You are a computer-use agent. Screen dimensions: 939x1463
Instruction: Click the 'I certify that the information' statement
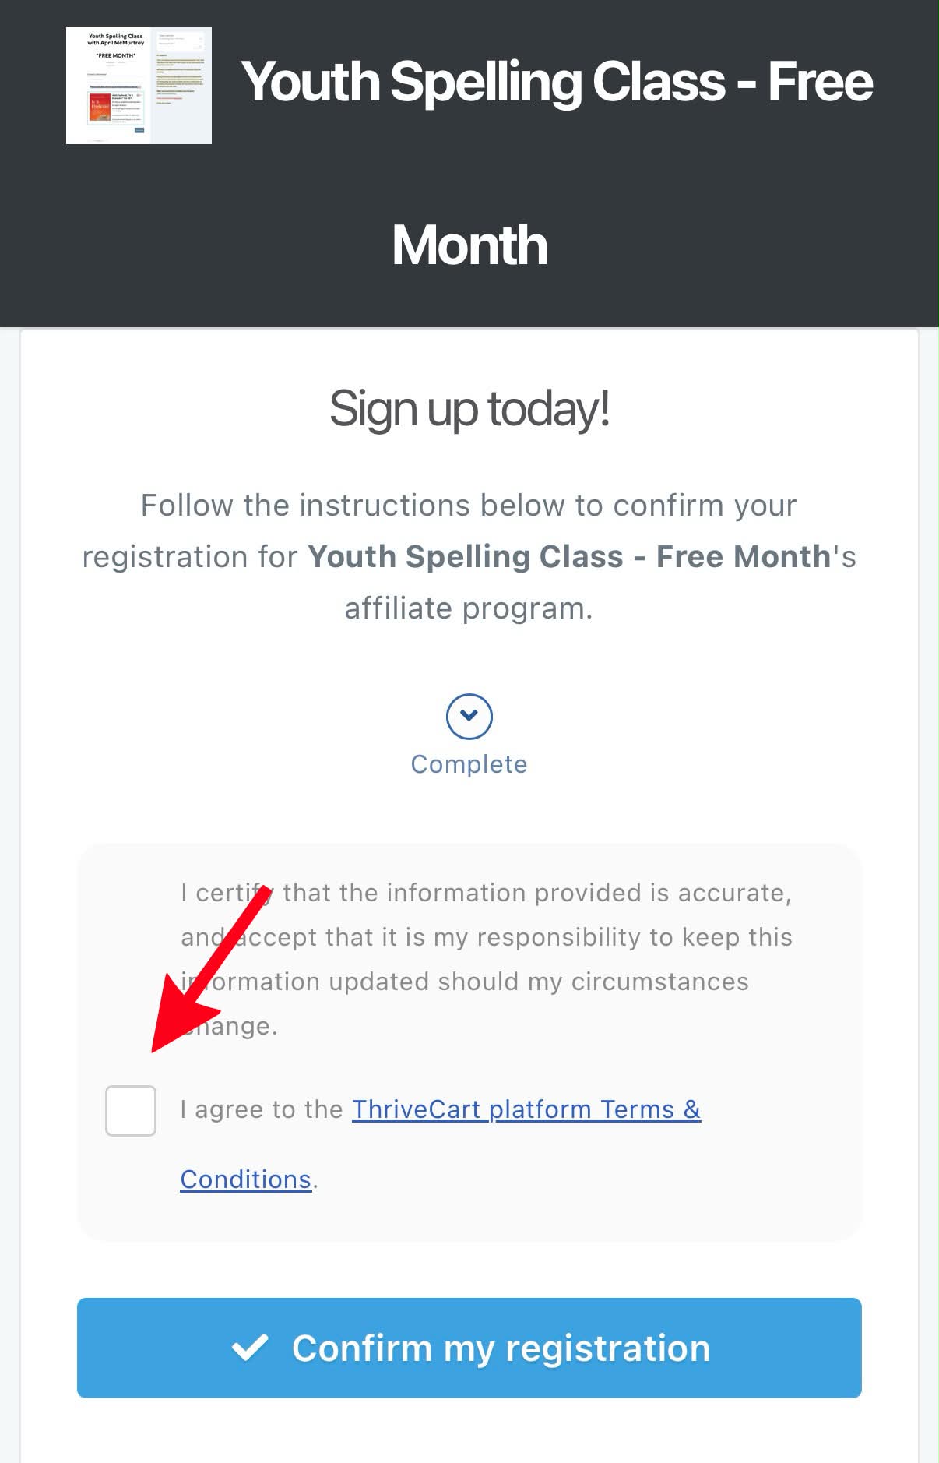click(x=487, y=959)
